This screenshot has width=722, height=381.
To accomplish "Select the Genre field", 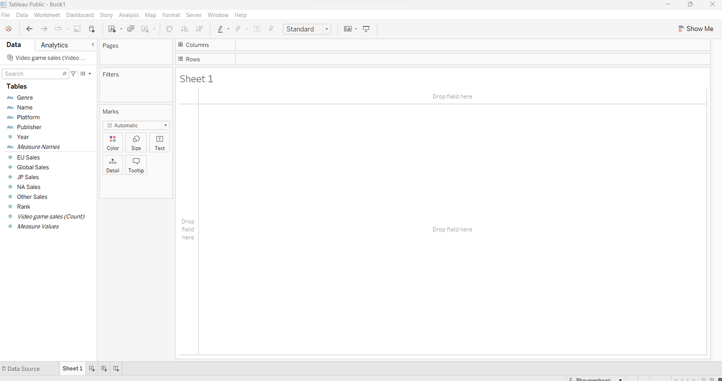I will (x=25, y=98).
